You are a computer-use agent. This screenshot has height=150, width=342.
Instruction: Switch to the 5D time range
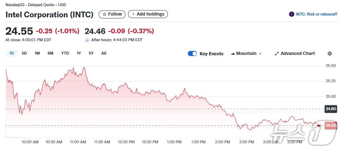[24, 53]
